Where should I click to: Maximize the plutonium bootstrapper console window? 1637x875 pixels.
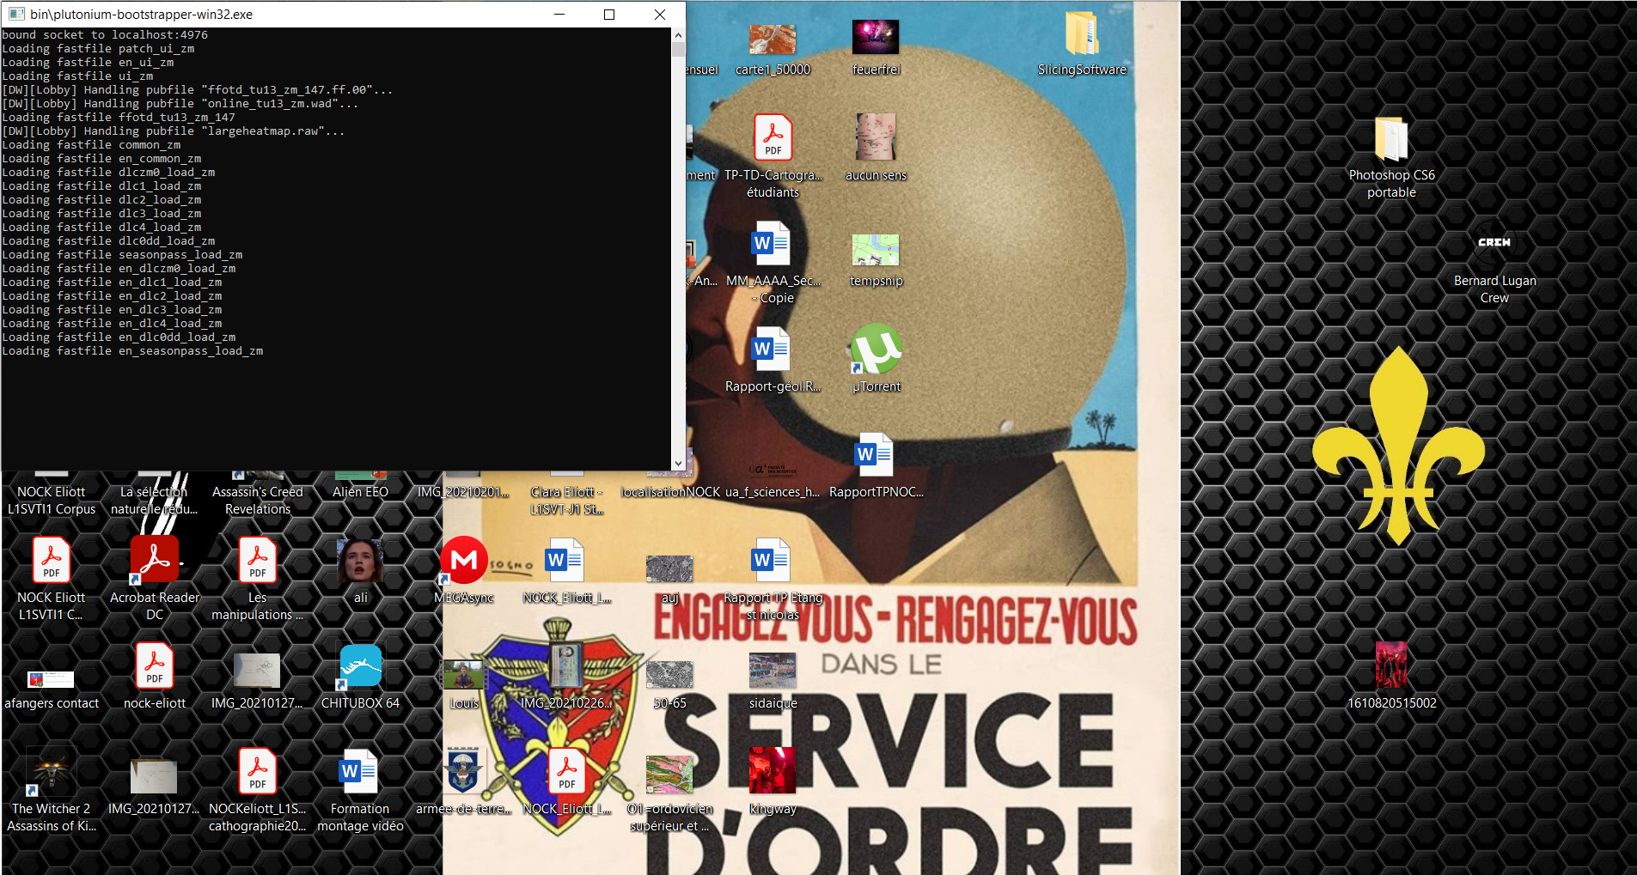click(x=609, y=14)
